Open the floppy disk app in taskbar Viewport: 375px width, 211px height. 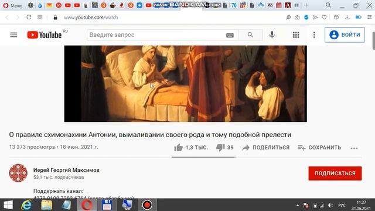107,205
